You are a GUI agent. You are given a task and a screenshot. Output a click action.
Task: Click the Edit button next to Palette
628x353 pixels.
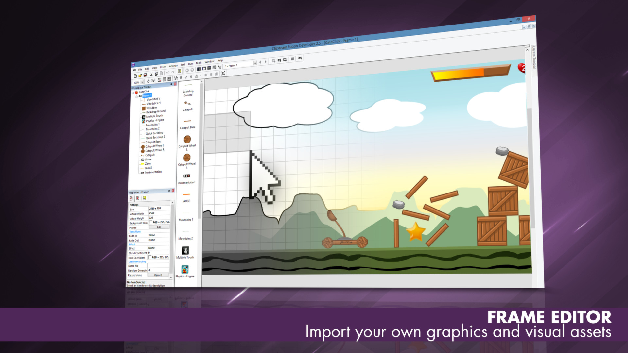point(159,227)
